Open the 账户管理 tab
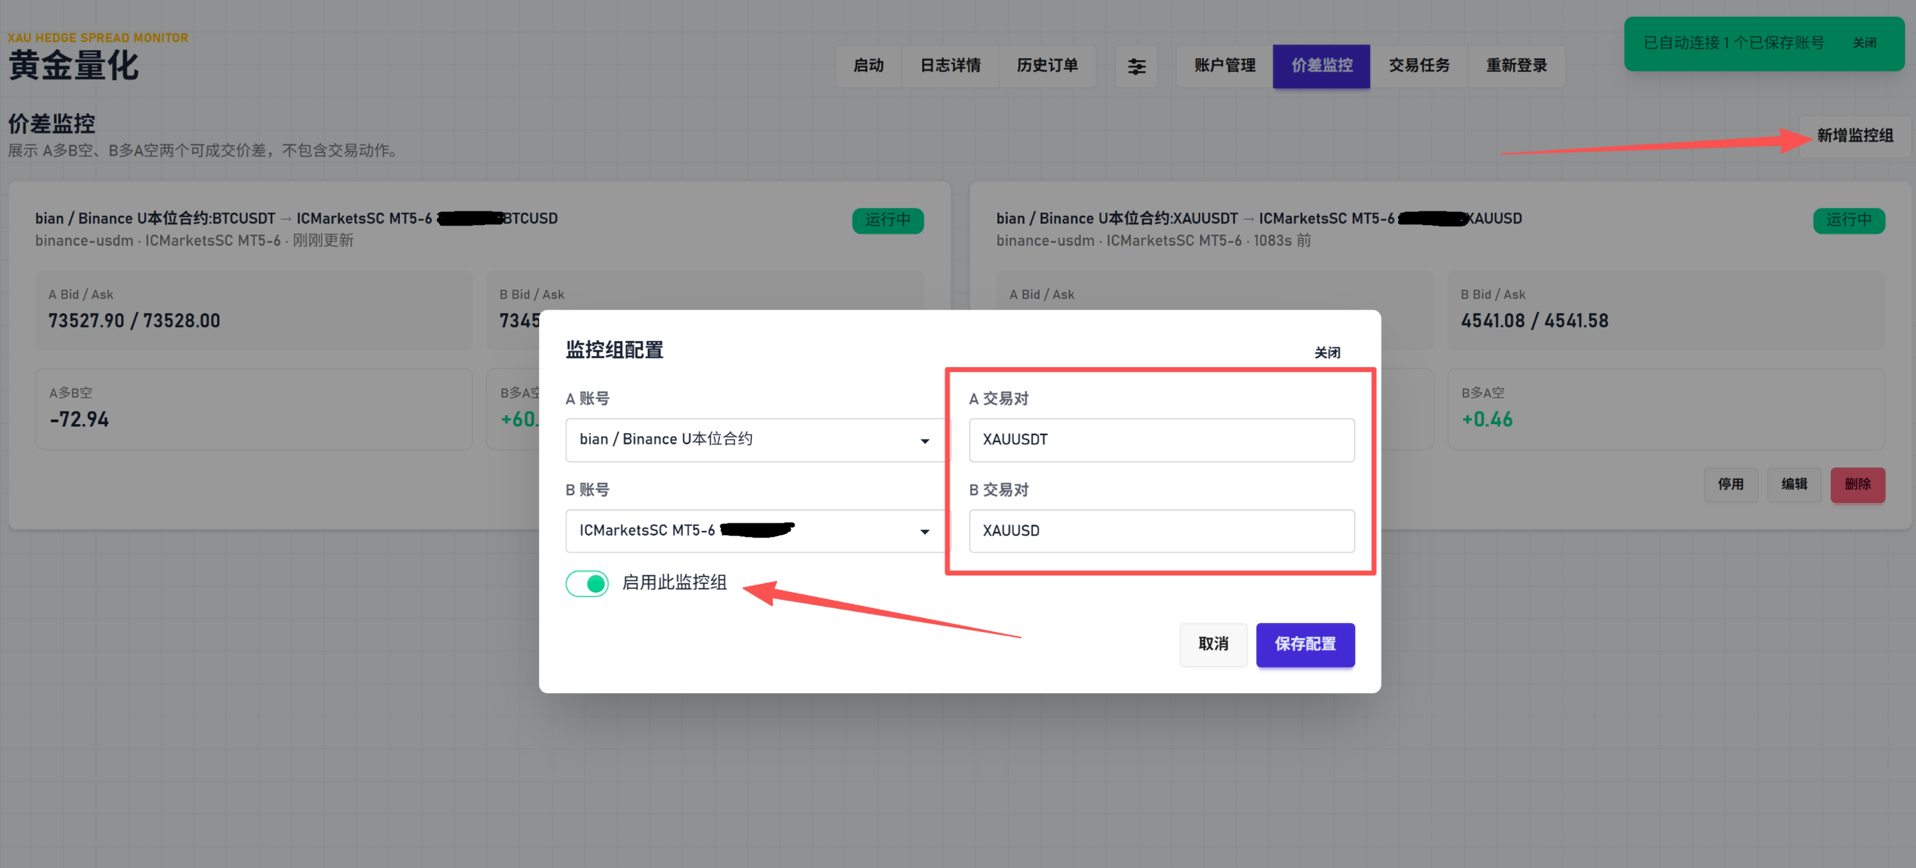The image size is (1916, 868). point(1225,66)
